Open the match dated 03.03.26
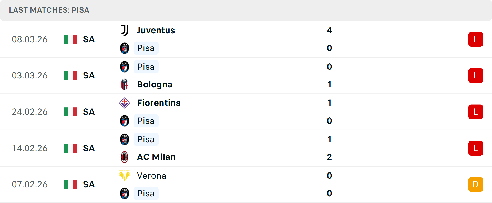This screenshot has height=203, width=492. click(x=30, y=75)
